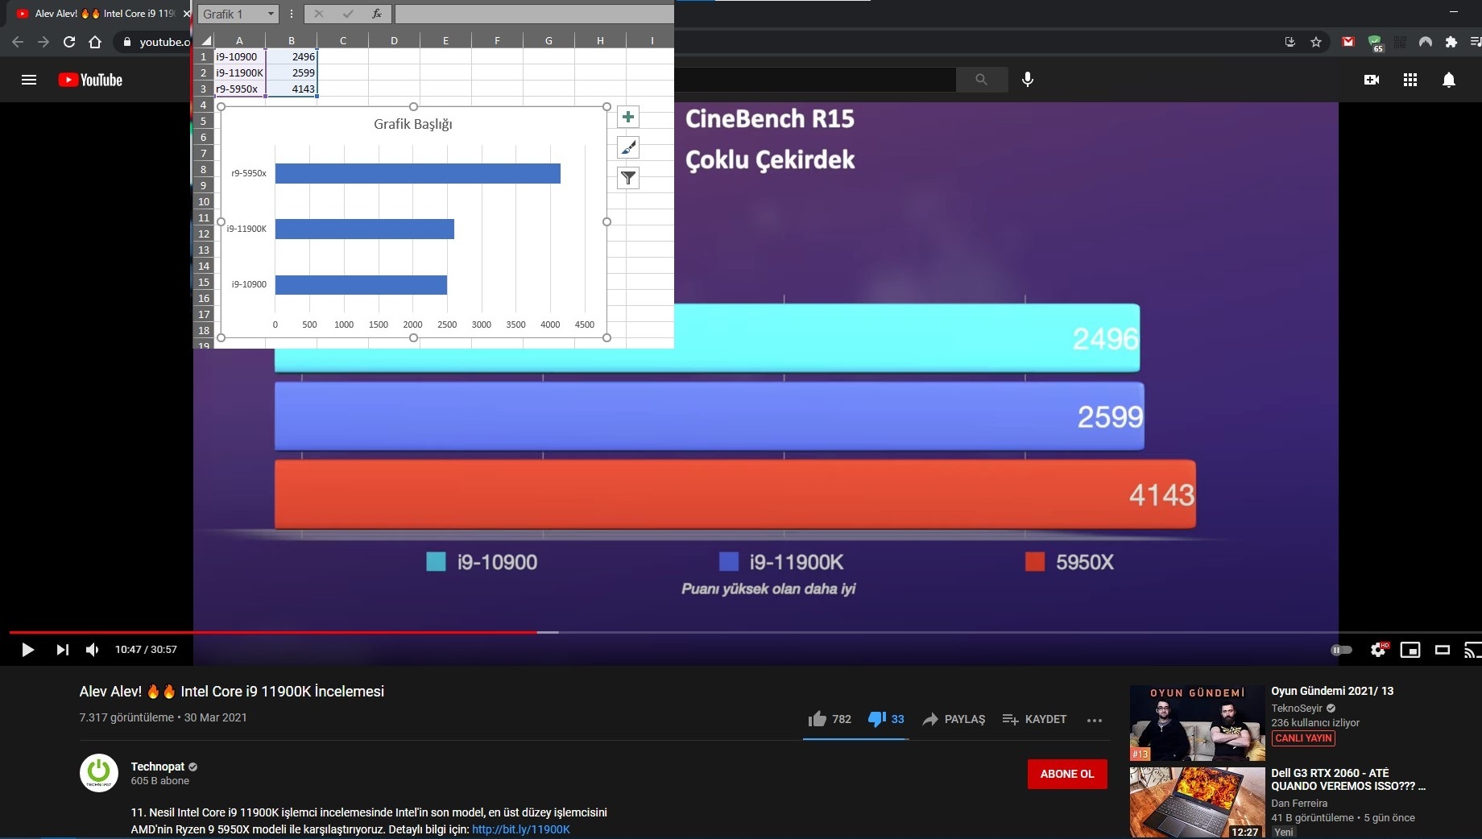Open Chart Styles paintbrush button

click(628, 147)
